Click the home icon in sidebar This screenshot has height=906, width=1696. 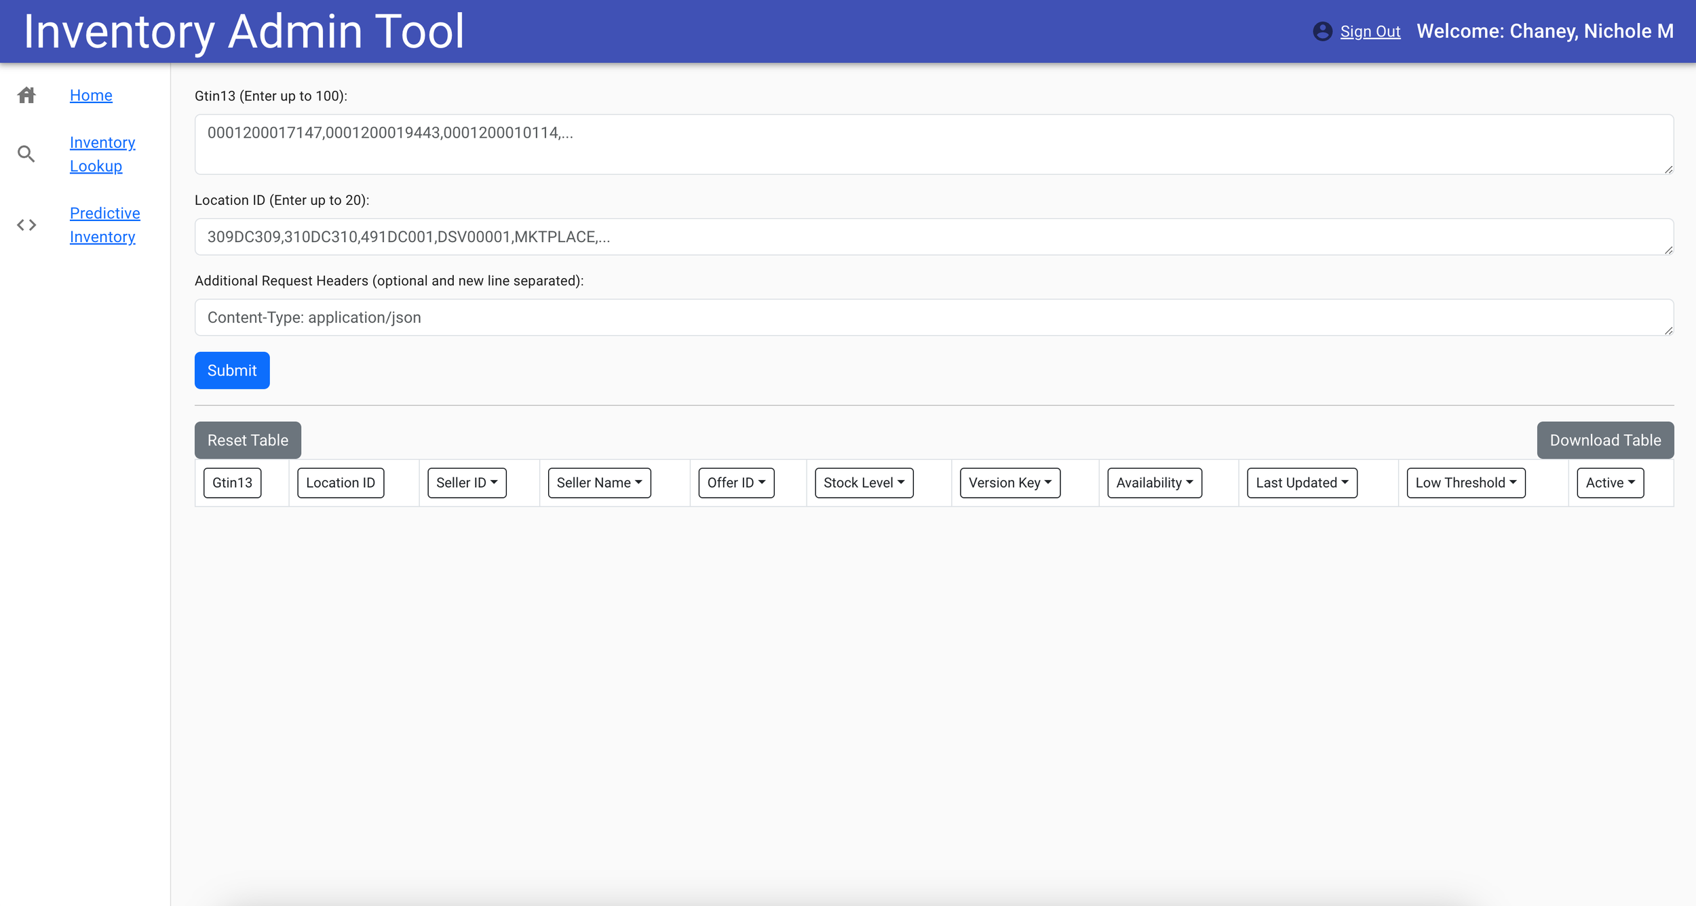(26, 95)
